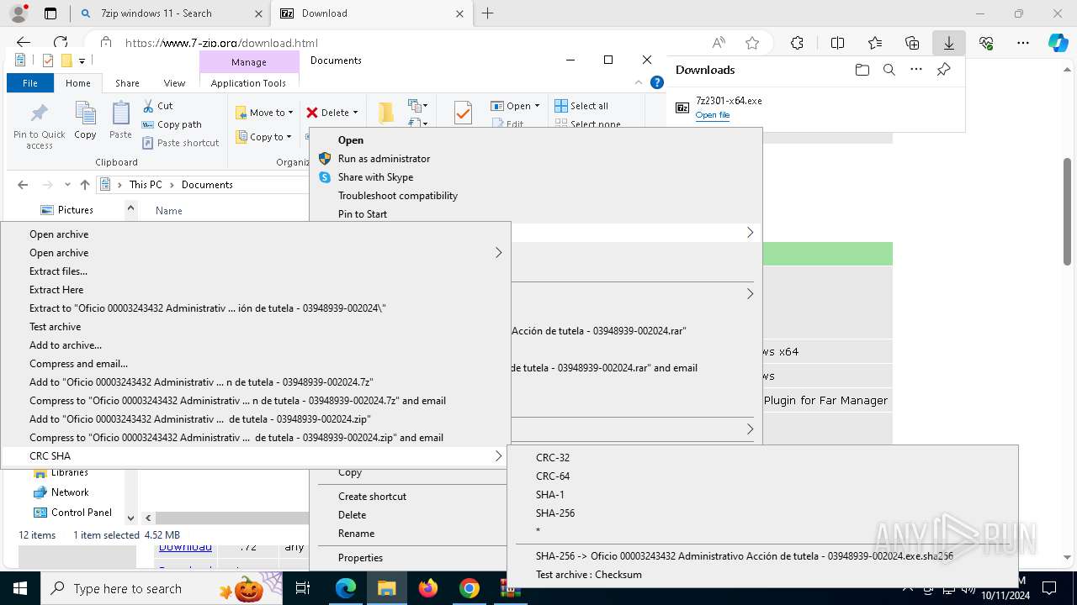Image resolution: width=1077 pixels, height=605 pixels.
Task: Choose Rename in context menu
Action: tap(356, 534)
